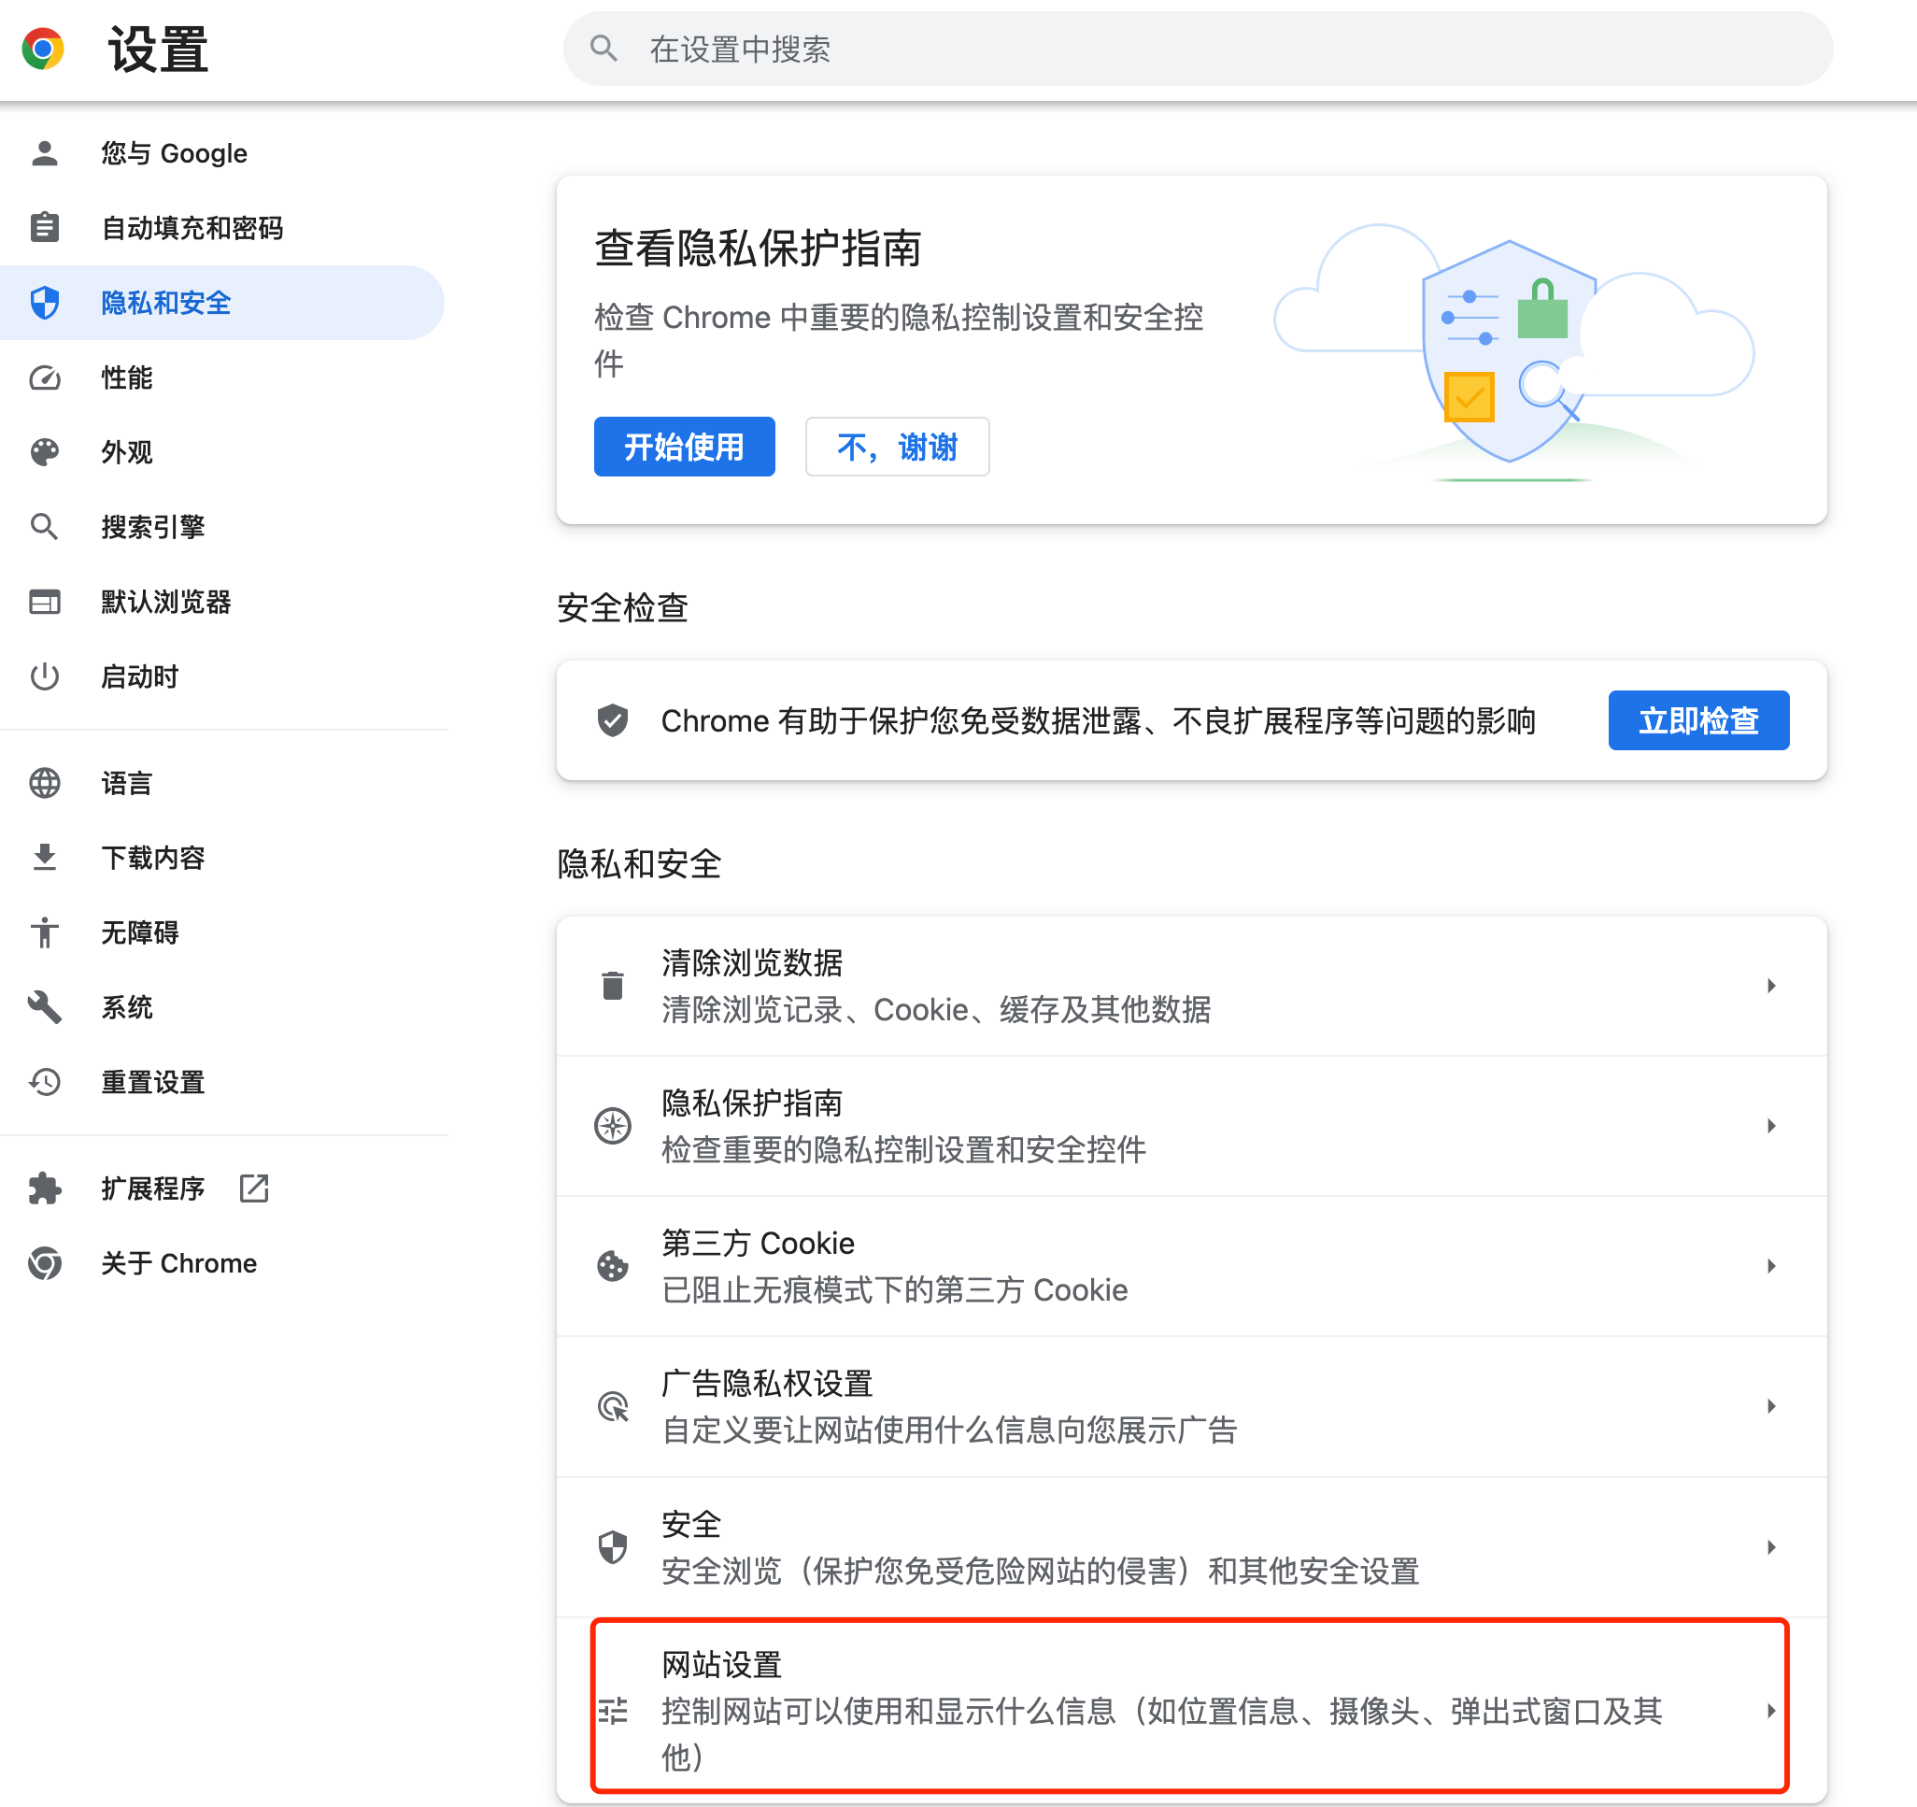Click the magnifier icon for 搜索引擎
1917x1807 pixels.
[44, 526]
